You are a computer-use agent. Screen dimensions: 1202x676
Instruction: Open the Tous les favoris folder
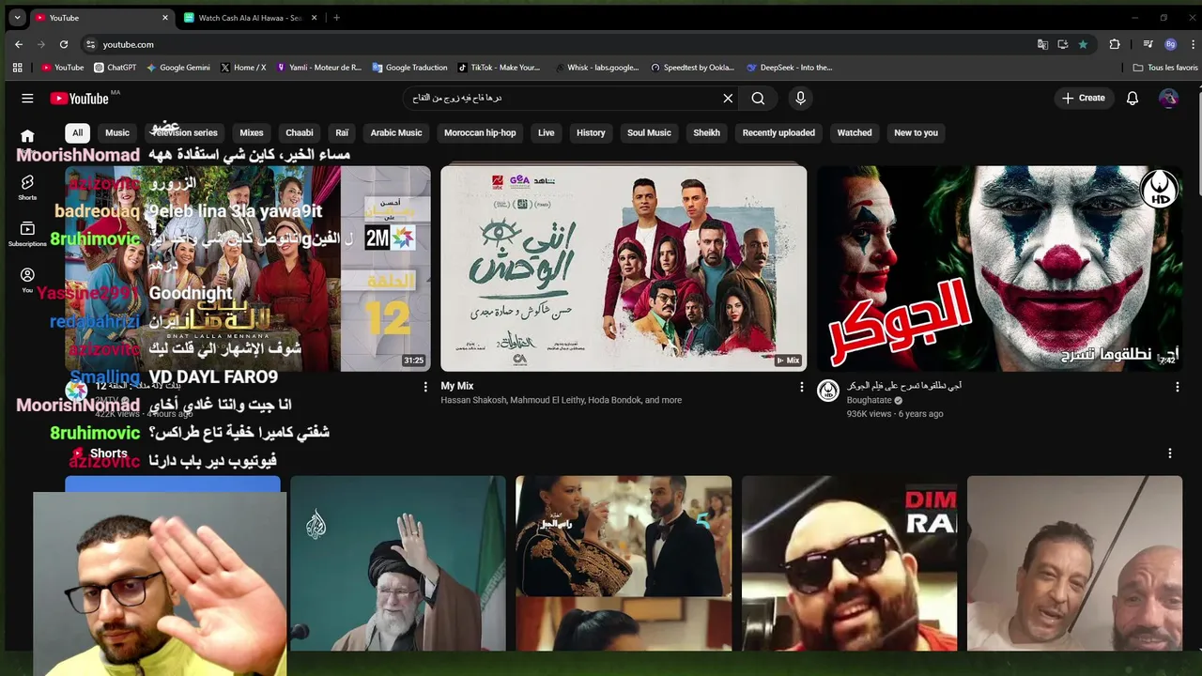(1165, 68)
